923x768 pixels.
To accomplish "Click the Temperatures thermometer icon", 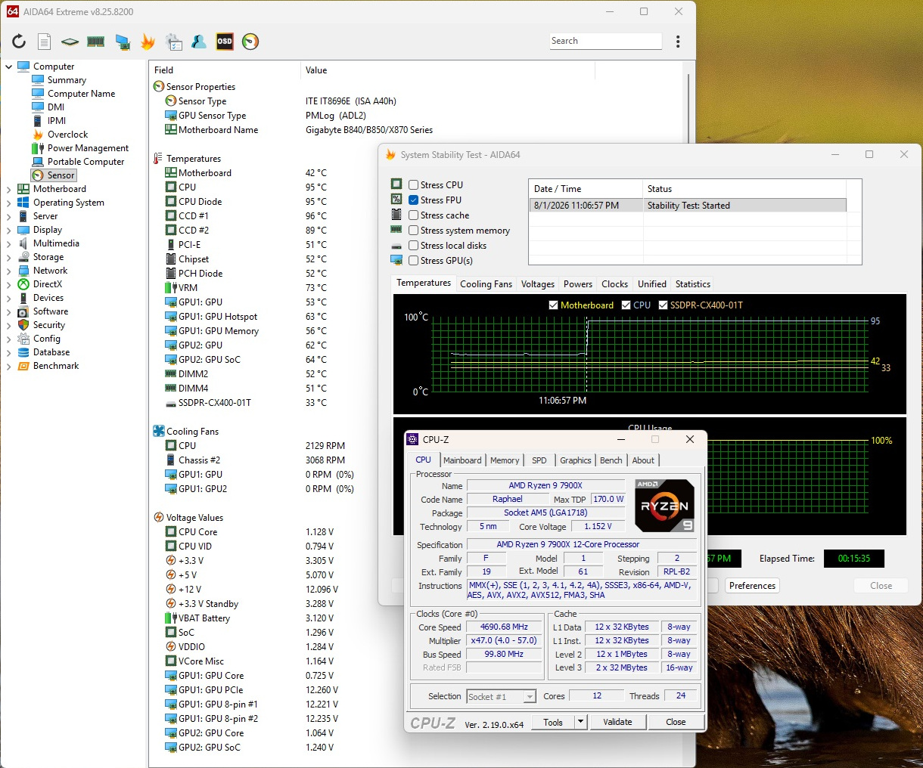I will pos(158,159).
